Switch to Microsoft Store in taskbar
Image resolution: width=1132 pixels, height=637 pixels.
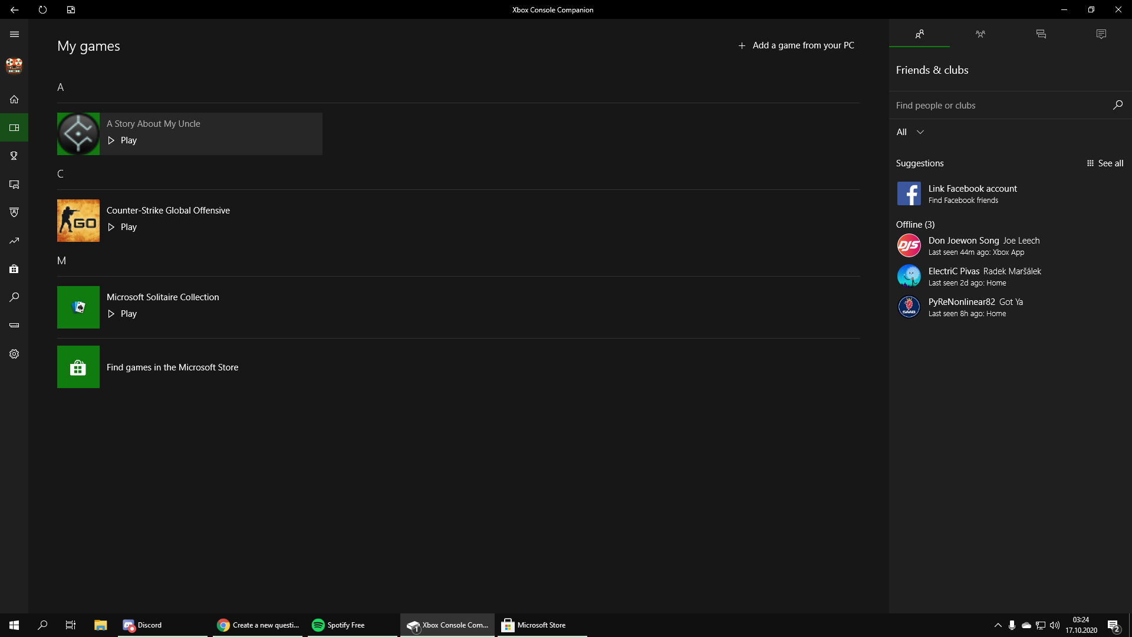click(x=542, y=625)
